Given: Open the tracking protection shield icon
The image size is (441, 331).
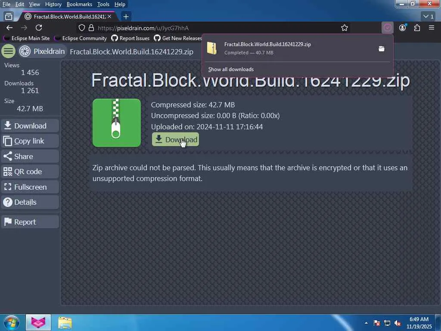Looking at the screenshot, I should pos(81,28).
